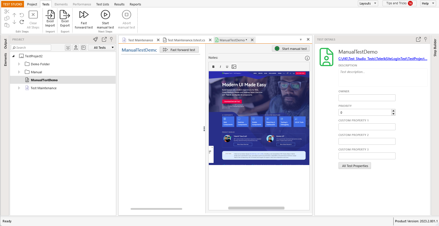Viewport: 439px width, 226px height.
Task: Open the Performance ribbon tab
Action: pos(82,4)
